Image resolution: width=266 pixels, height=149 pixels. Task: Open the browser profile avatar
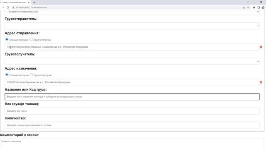tap(263, 7)
